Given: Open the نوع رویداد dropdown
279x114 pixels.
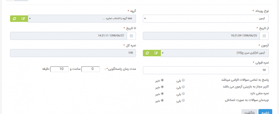Looking at the screenshot, I should tap(206, 19).
